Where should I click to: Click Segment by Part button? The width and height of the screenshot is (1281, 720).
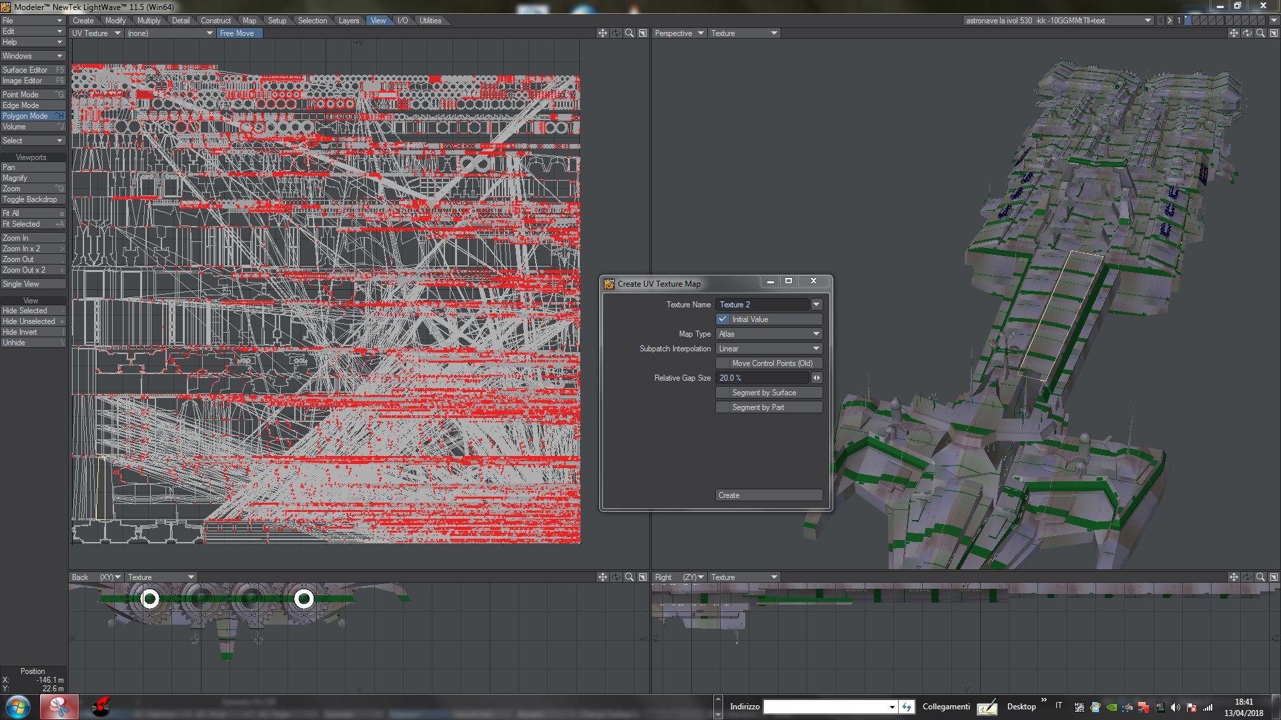coord(769,407)
